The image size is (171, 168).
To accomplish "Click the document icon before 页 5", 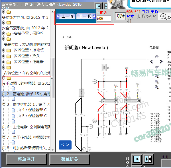I will click(x=13, y=116).
